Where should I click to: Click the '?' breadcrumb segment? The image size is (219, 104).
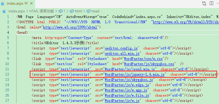(64, 11)
